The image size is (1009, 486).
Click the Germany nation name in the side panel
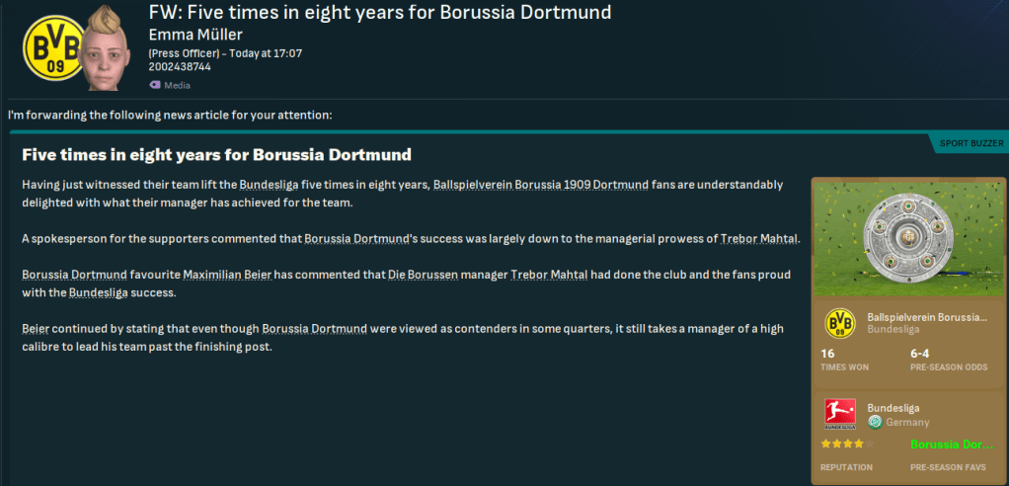(906, 422)
